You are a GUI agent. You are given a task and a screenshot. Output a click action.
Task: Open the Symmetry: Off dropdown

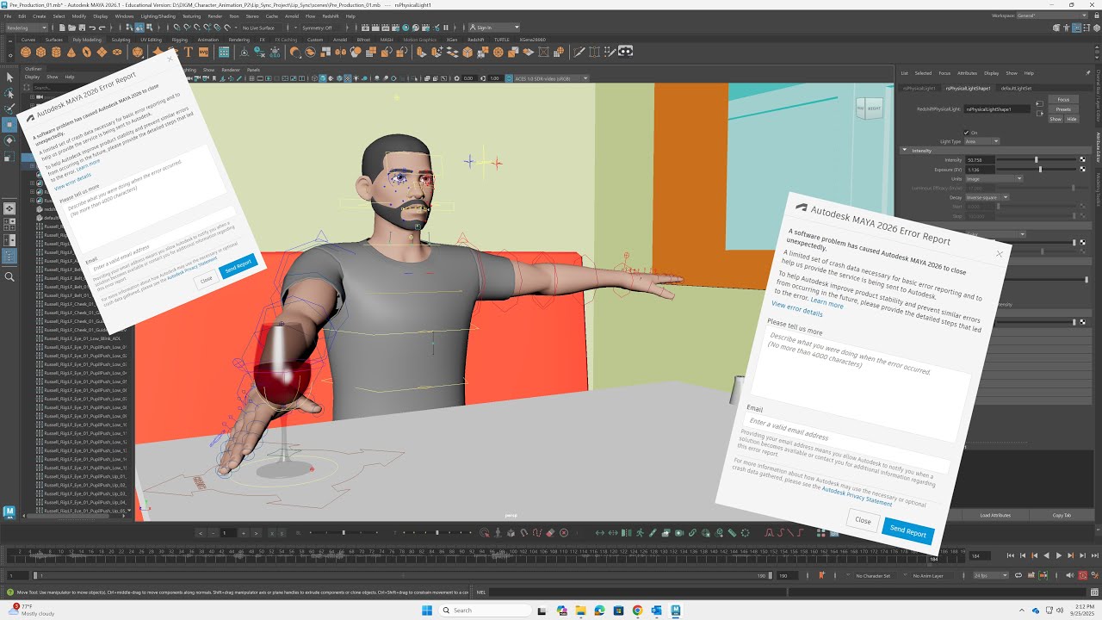[322, 28]
